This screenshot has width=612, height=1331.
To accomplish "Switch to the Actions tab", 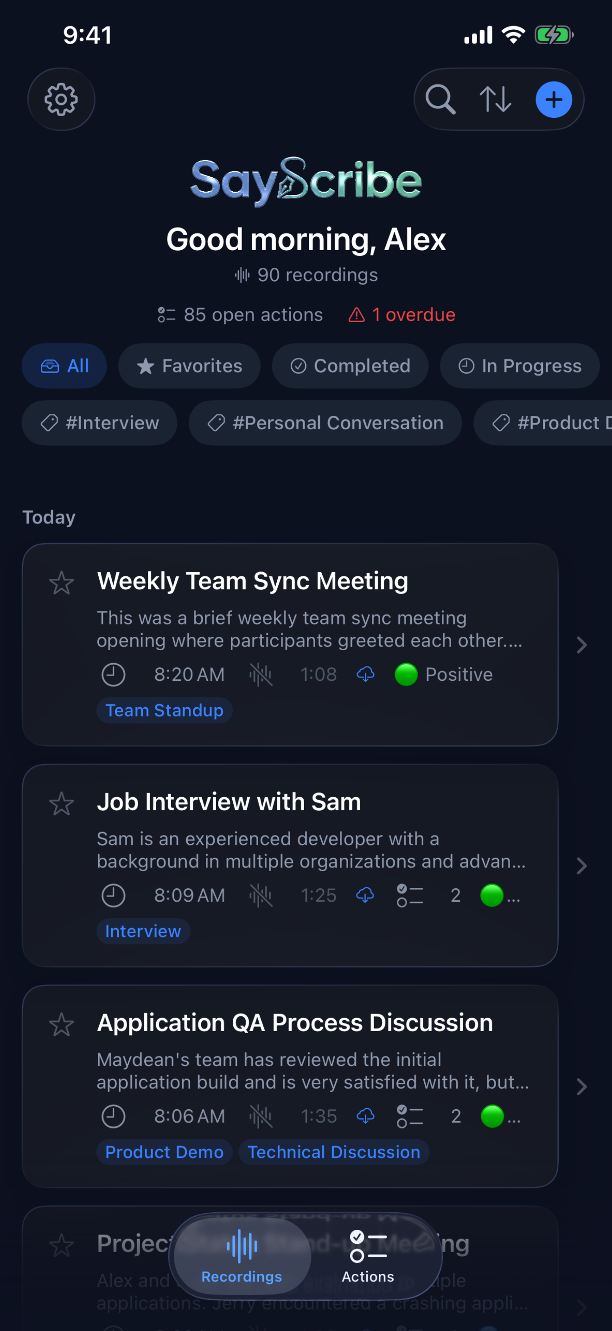I will coord(368,1256).
